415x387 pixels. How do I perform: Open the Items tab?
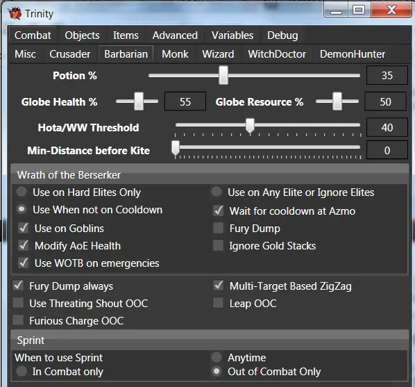click(126, 35)
